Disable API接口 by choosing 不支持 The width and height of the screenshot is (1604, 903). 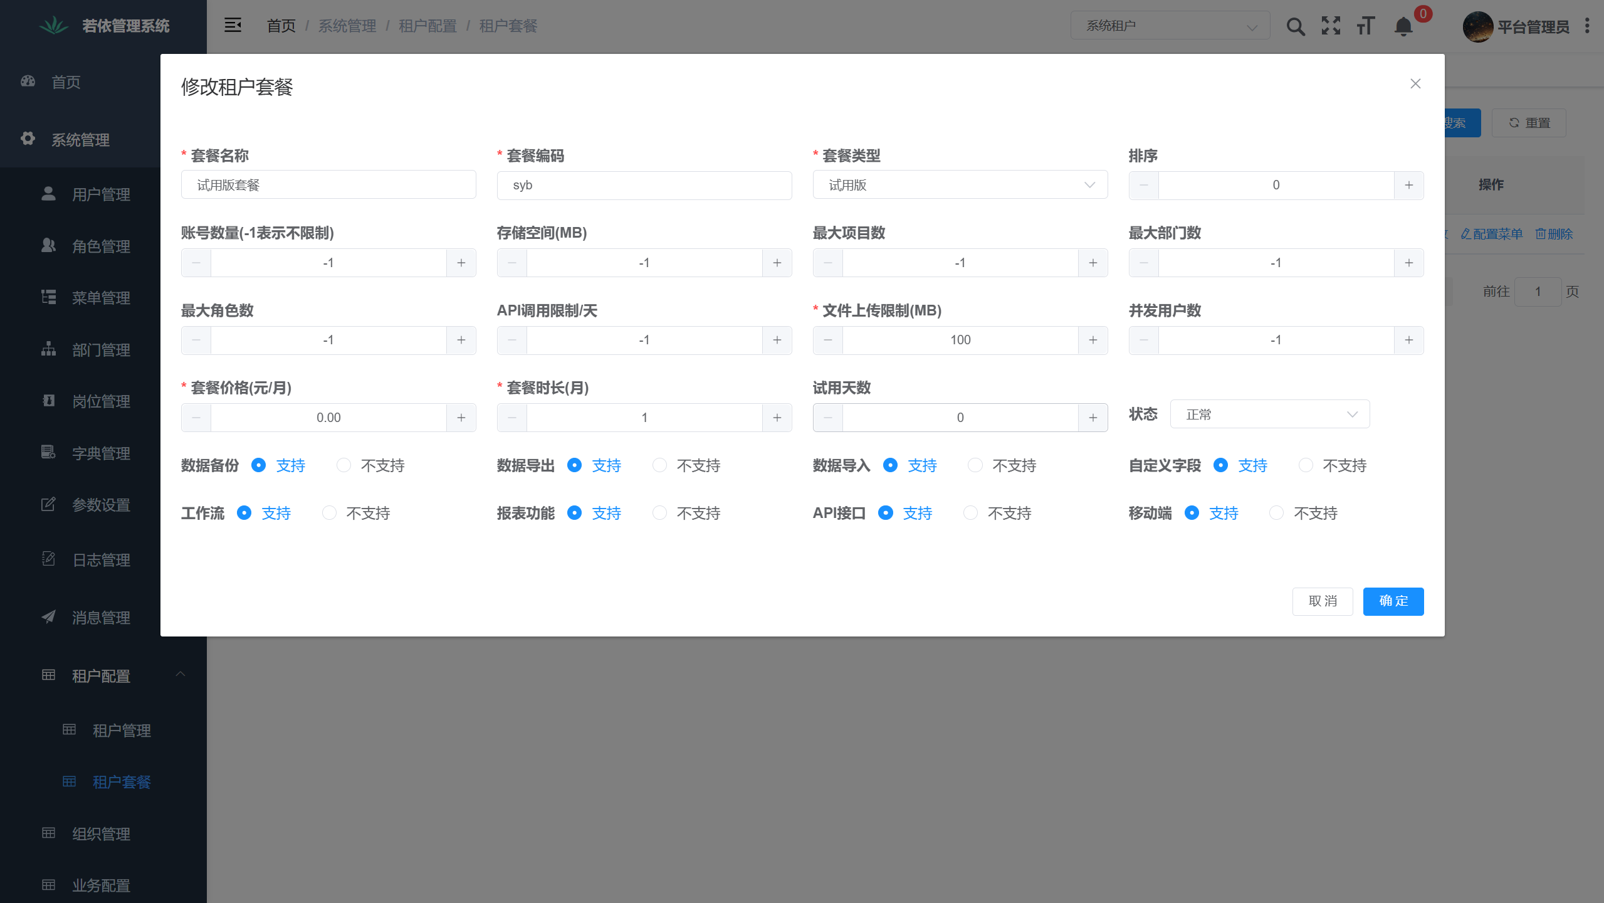[970, 512]
